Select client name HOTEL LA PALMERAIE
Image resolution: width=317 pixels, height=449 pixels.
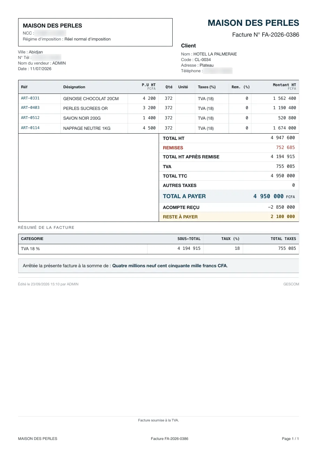pos(215,54)
